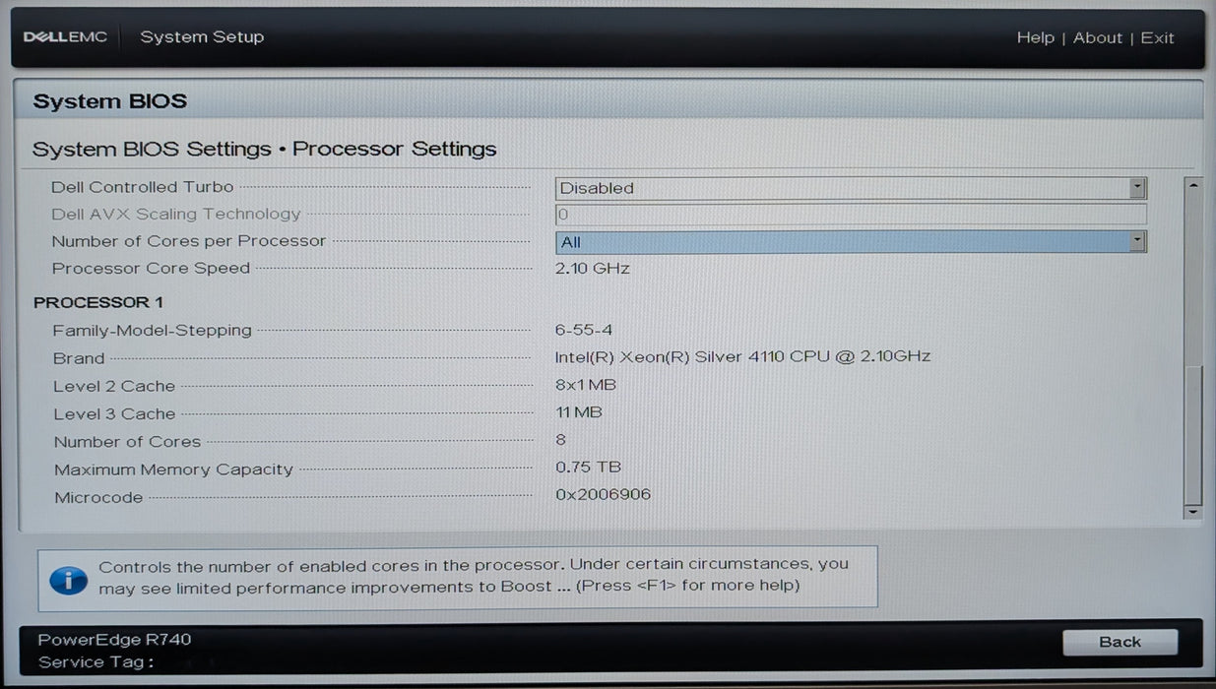
Task: Click the System BIOS heading
Action: click(x=110, y=101)
